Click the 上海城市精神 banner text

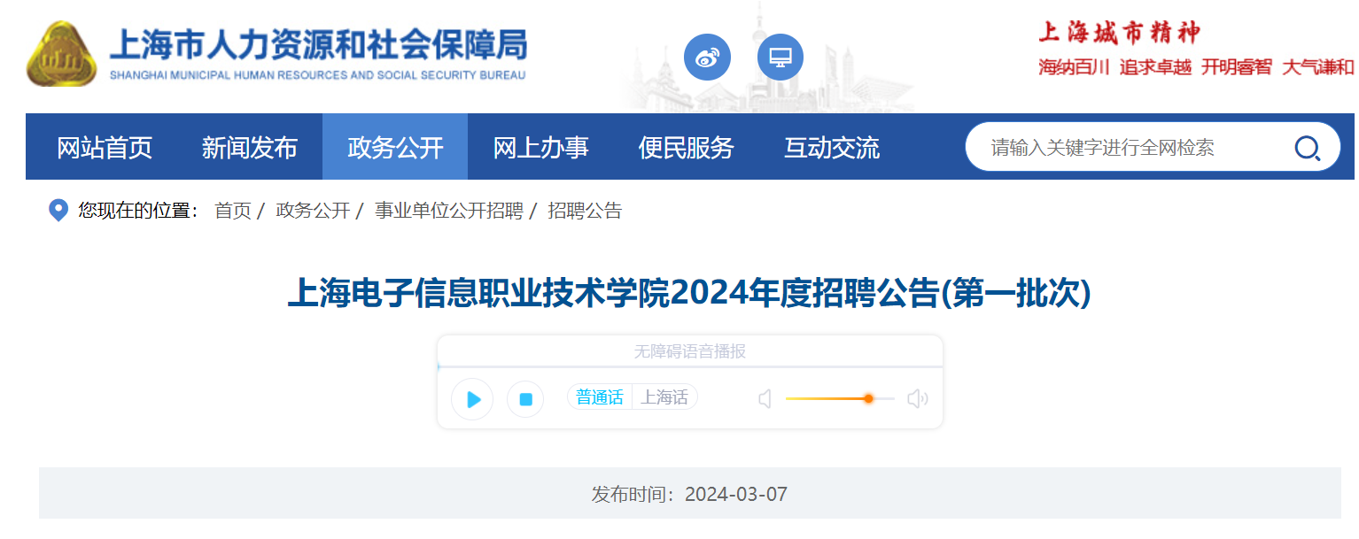click(1120, 33)
